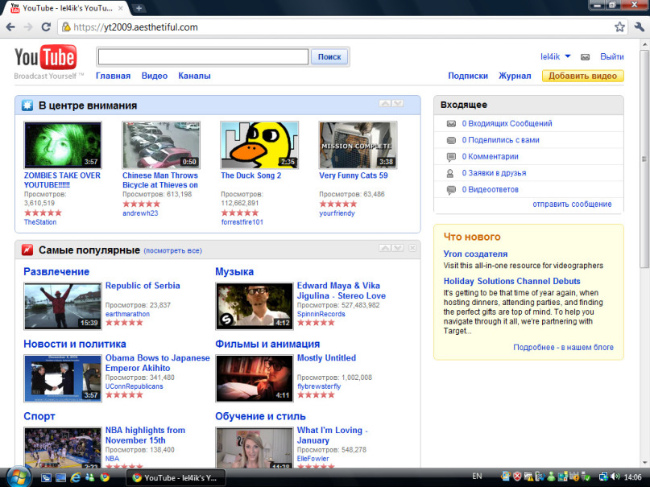
Task: Go to Журнал
Action: pos(515,76)
